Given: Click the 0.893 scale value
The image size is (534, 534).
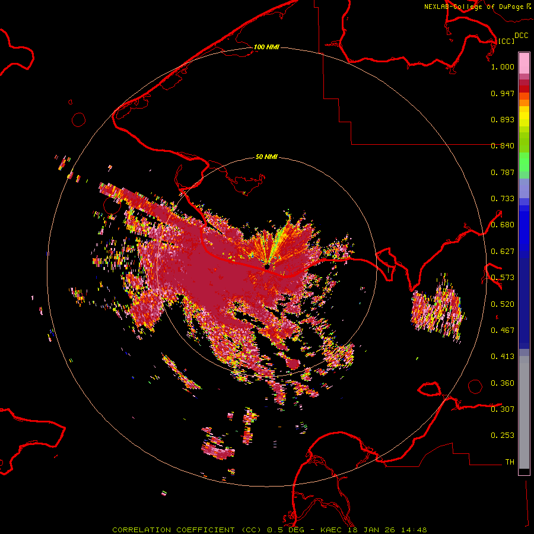Looking at the screenshot, I should coord(503,119).
